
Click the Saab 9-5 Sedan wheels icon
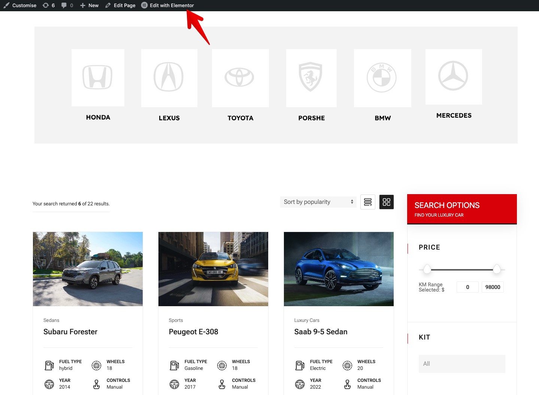click(348, 365)
